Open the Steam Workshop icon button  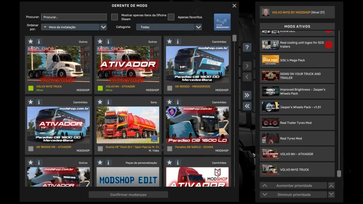click(x=222, y=22)
